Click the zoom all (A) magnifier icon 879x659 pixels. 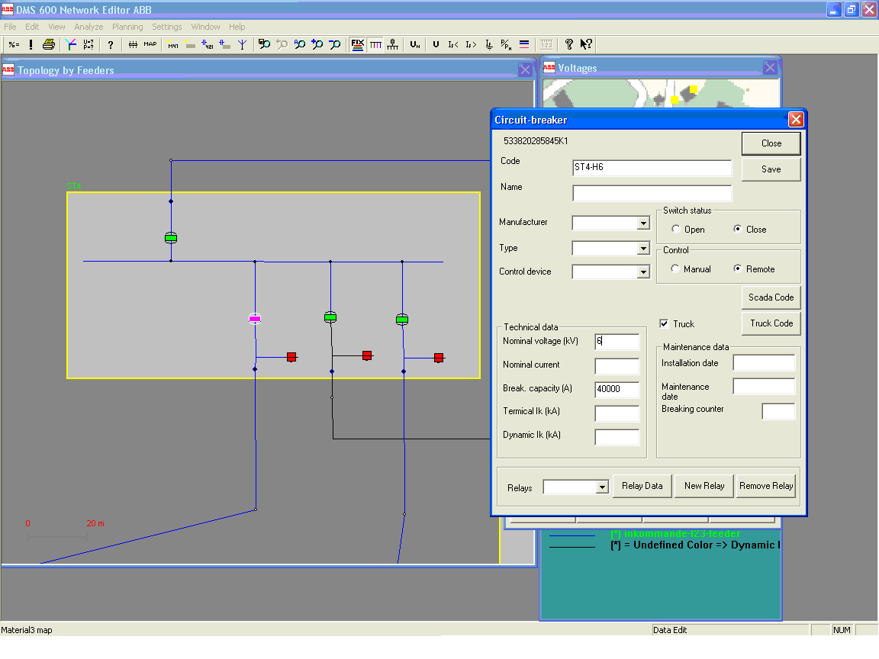point(300,44)
